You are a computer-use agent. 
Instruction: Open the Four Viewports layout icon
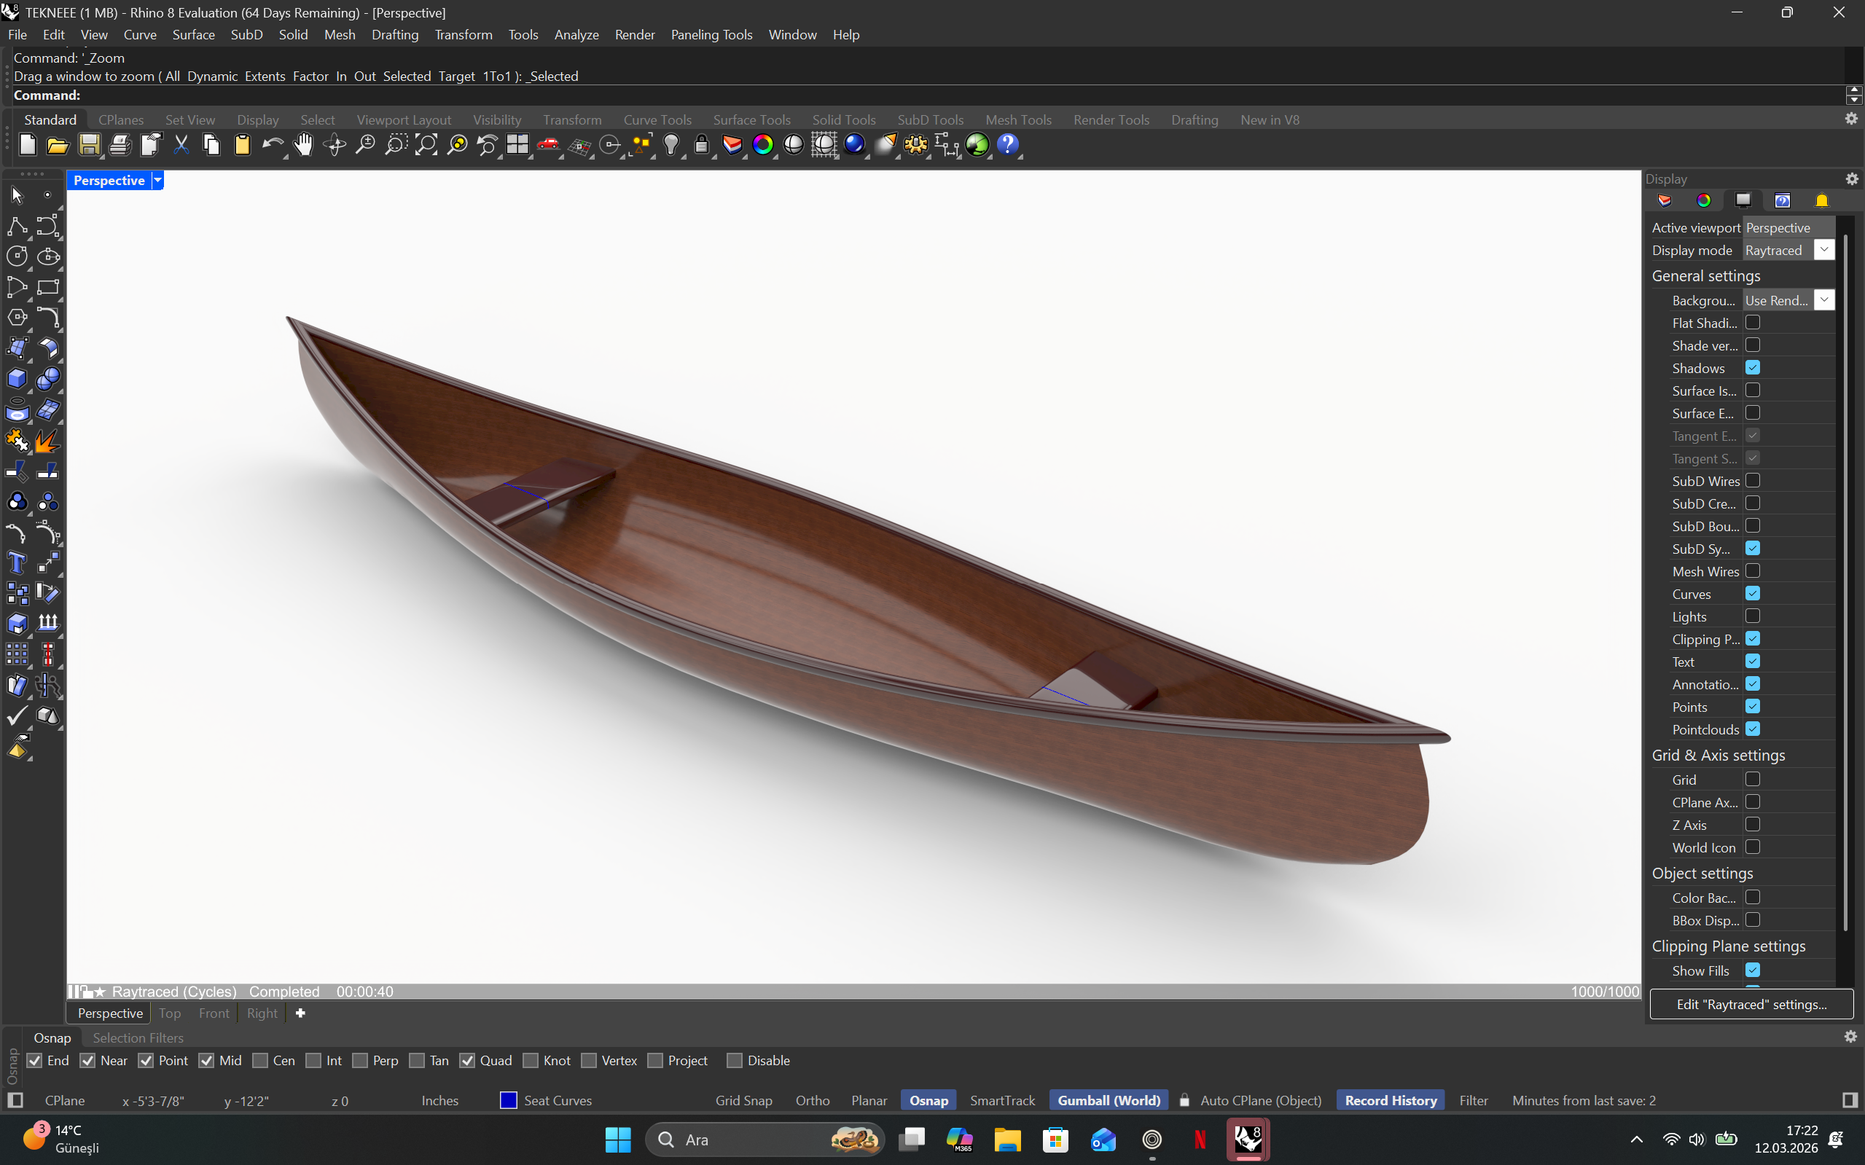tap(517, 145)
